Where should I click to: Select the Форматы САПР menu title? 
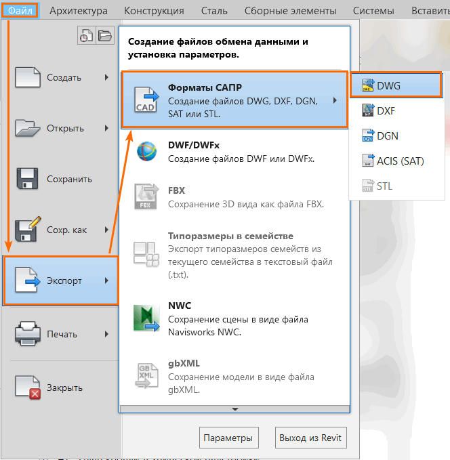(205, 87)
